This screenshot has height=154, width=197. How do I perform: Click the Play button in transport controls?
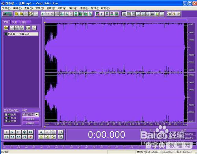[x=12, y=132]
